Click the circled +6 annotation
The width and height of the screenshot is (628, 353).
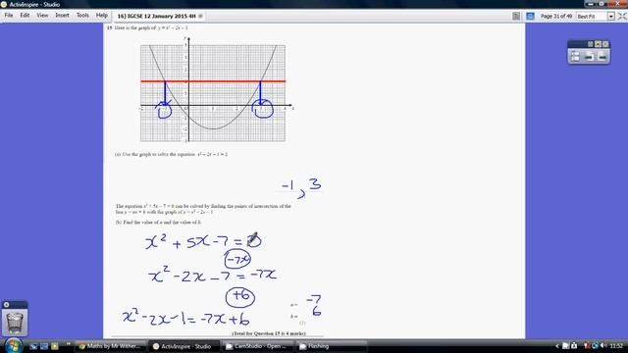click(x=240, y=297)
